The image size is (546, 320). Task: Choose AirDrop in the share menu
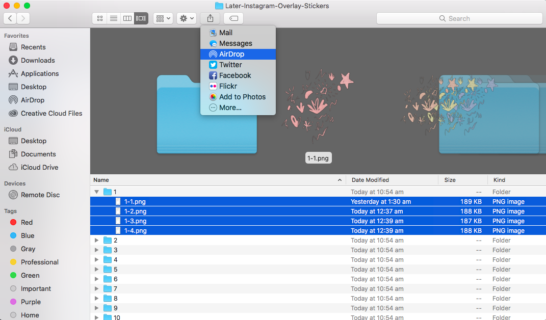point(238,55)
